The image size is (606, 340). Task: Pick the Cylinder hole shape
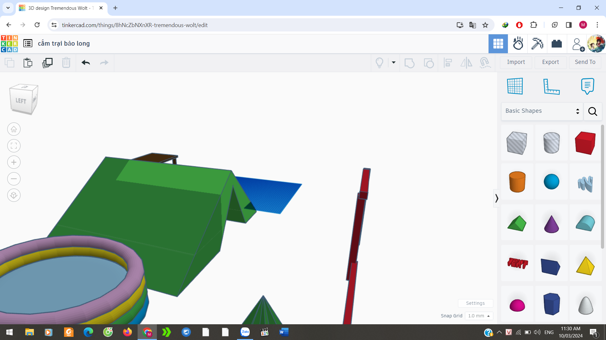551,143
